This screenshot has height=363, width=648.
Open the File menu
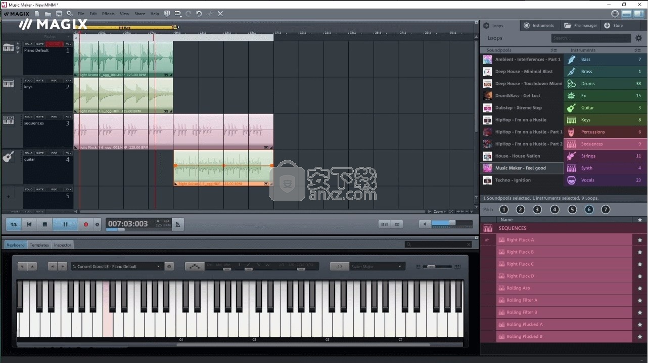tap(81, 14)
